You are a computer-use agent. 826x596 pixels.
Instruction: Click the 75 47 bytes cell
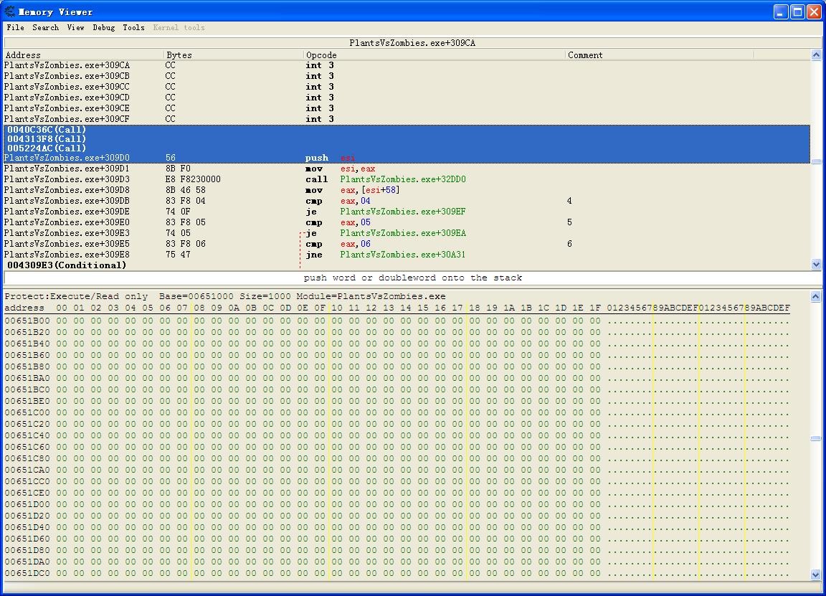(178, 255)
